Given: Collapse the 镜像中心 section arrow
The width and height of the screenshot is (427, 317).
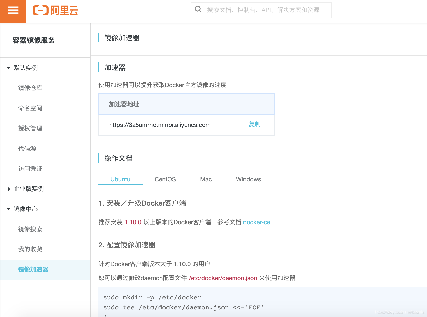Looking at the screenshot, I should point(9,209).
